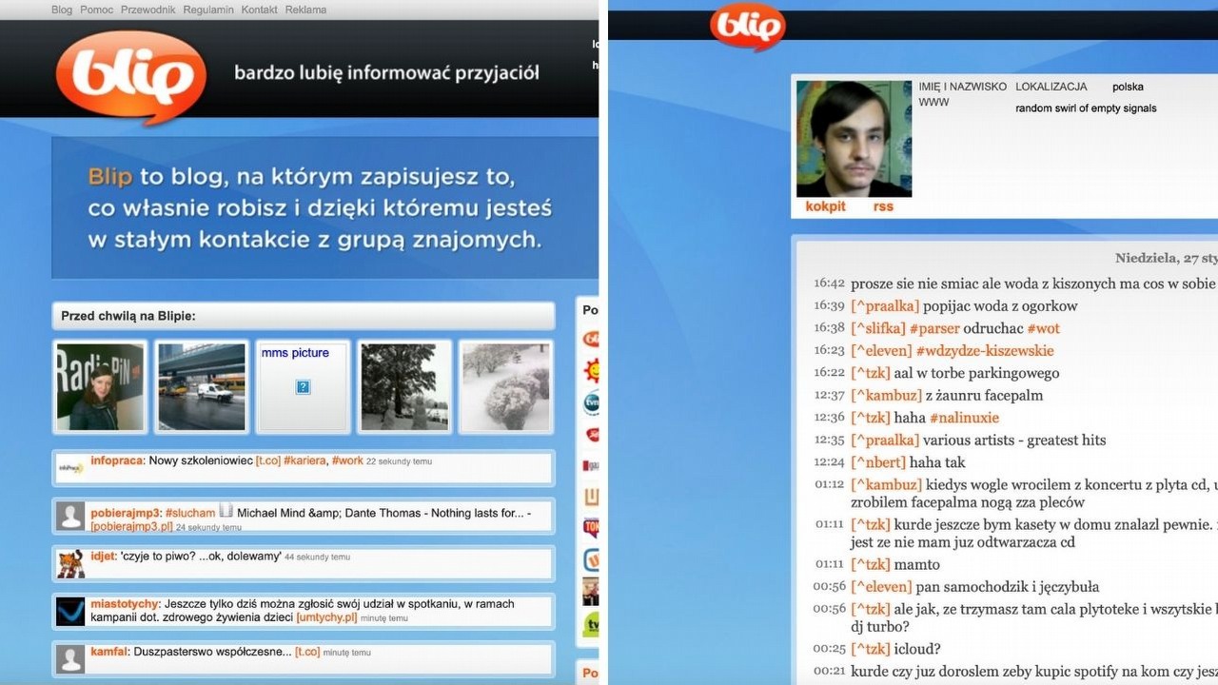Open the rss link under profile photo
The height and width of the screenshot is (685, 1218).
[883, 206]
